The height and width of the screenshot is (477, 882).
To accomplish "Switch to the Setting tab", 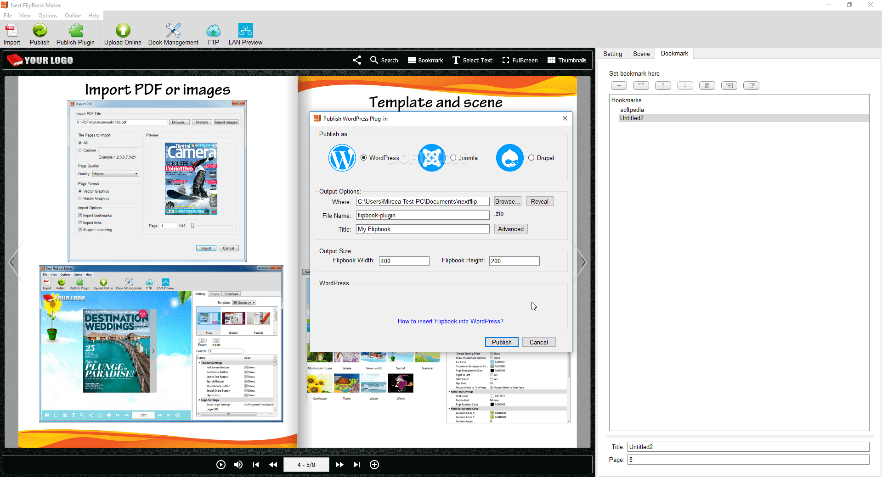I will [612, 54].
